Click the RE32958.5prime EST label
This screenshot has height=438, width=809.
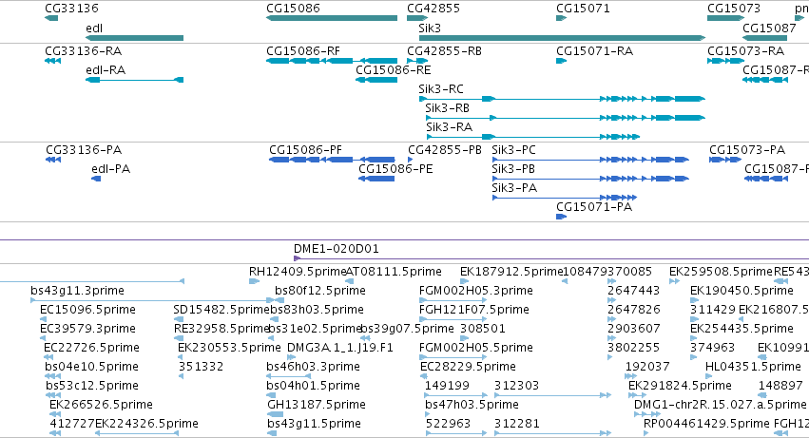(x=222, y=329)
